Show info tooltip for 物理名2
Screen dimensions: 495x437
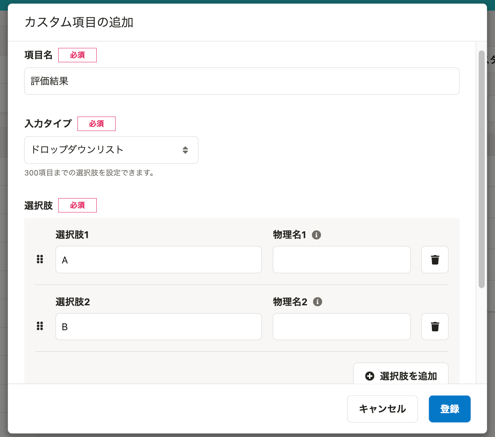(318, 302)
